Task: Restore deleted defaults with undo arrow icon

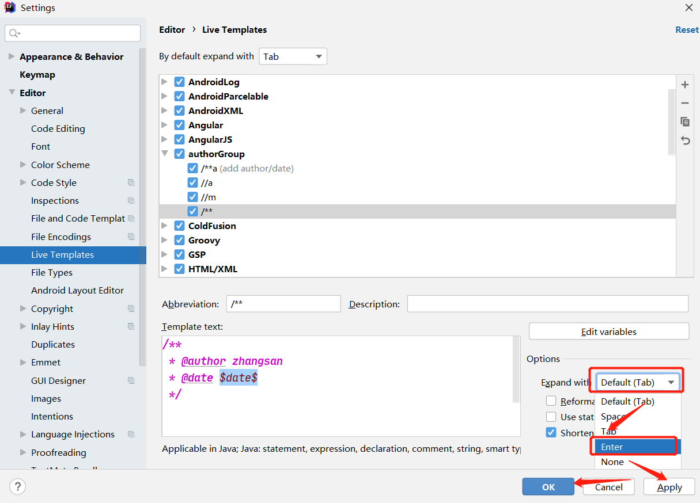Action: click(685, 140)
